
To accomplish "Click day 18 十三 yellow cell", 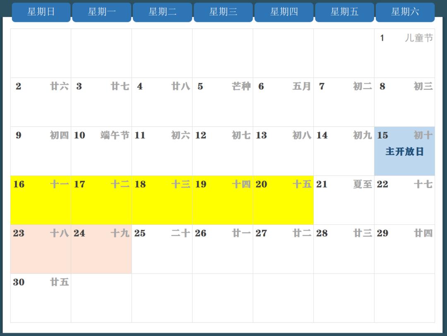I will point(162,200).
